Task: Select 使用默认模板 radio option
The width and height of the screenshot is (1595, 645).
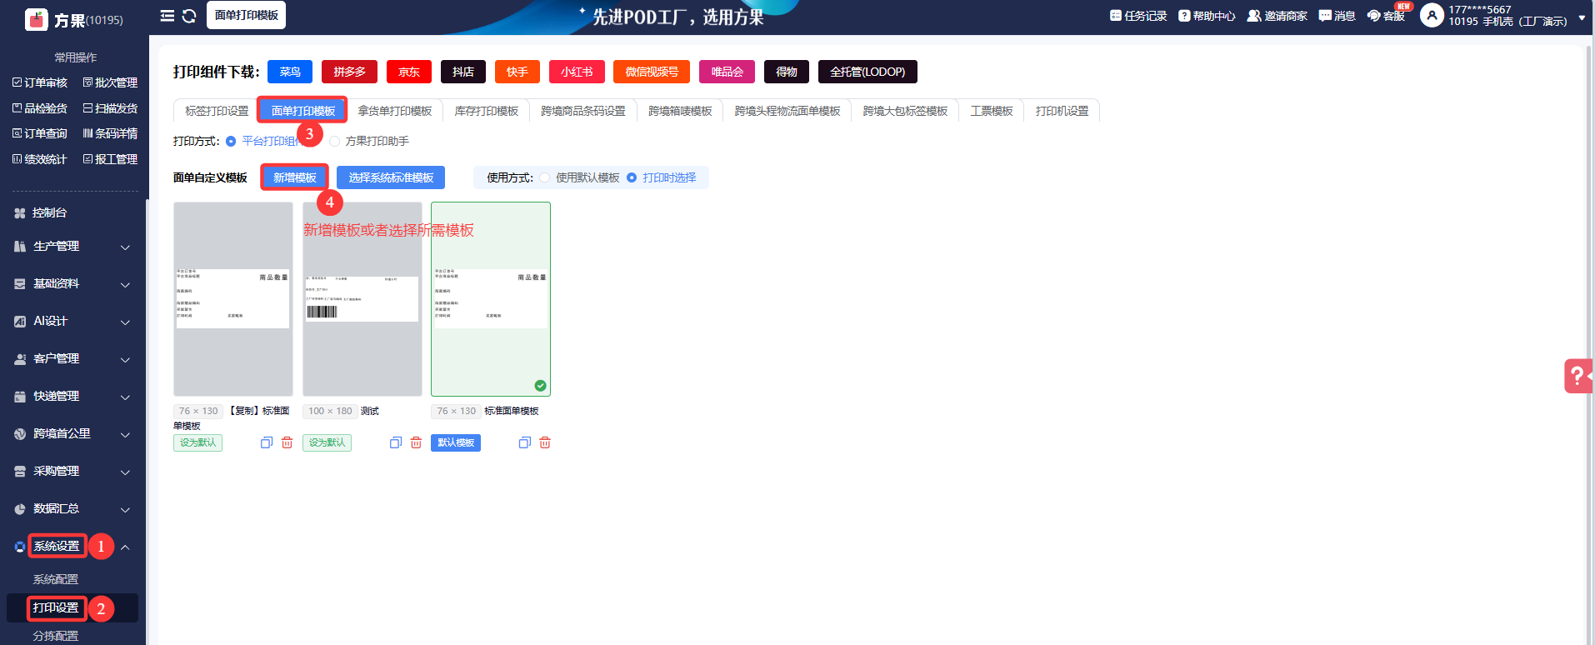Action: [x=545, y=177]
